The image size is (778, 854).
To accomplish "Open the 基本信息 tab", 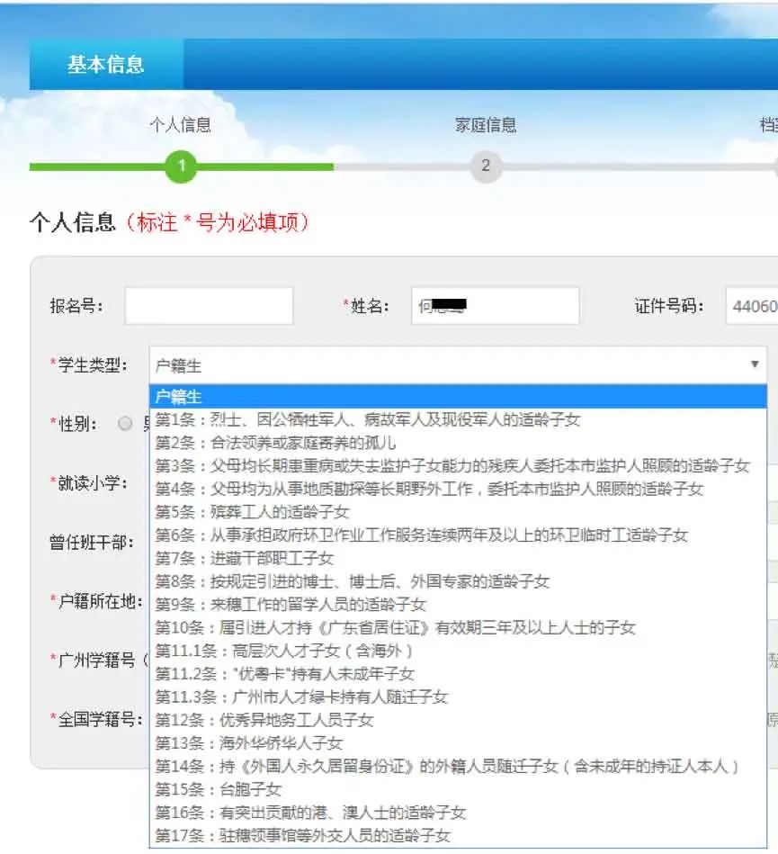I will 106,64.
